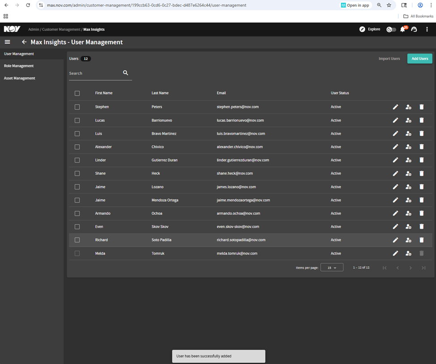
Task: Select checkbox for Richard Soto Padilla
Action: 77,240
